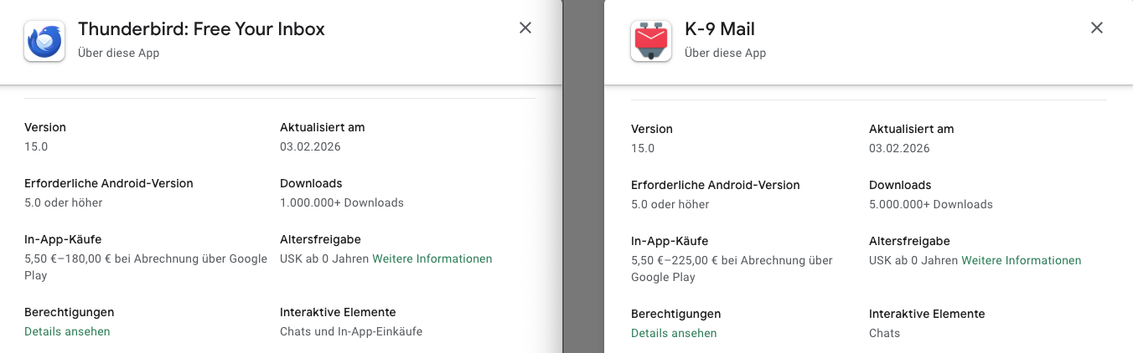Click the Thunderbird app icon

tap(44, 41)
